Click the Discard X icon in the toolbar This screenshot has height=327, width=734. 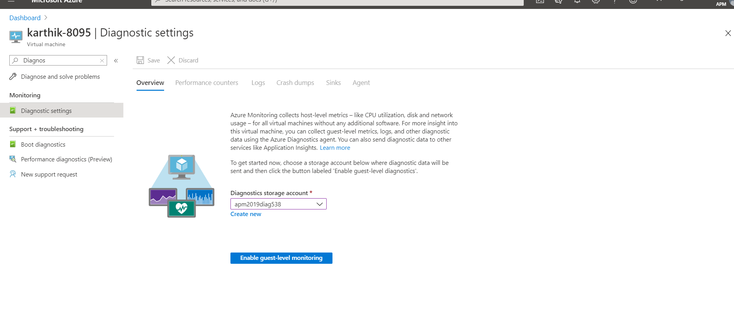point(171,60)
